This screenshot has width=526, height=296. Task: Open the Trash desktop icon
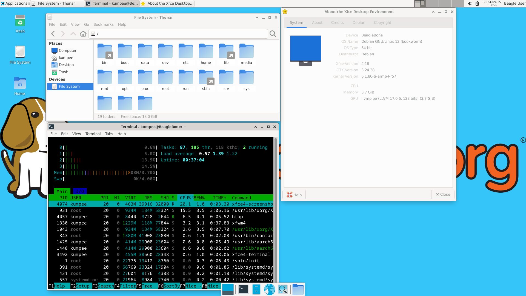click(x=20, y=24)
